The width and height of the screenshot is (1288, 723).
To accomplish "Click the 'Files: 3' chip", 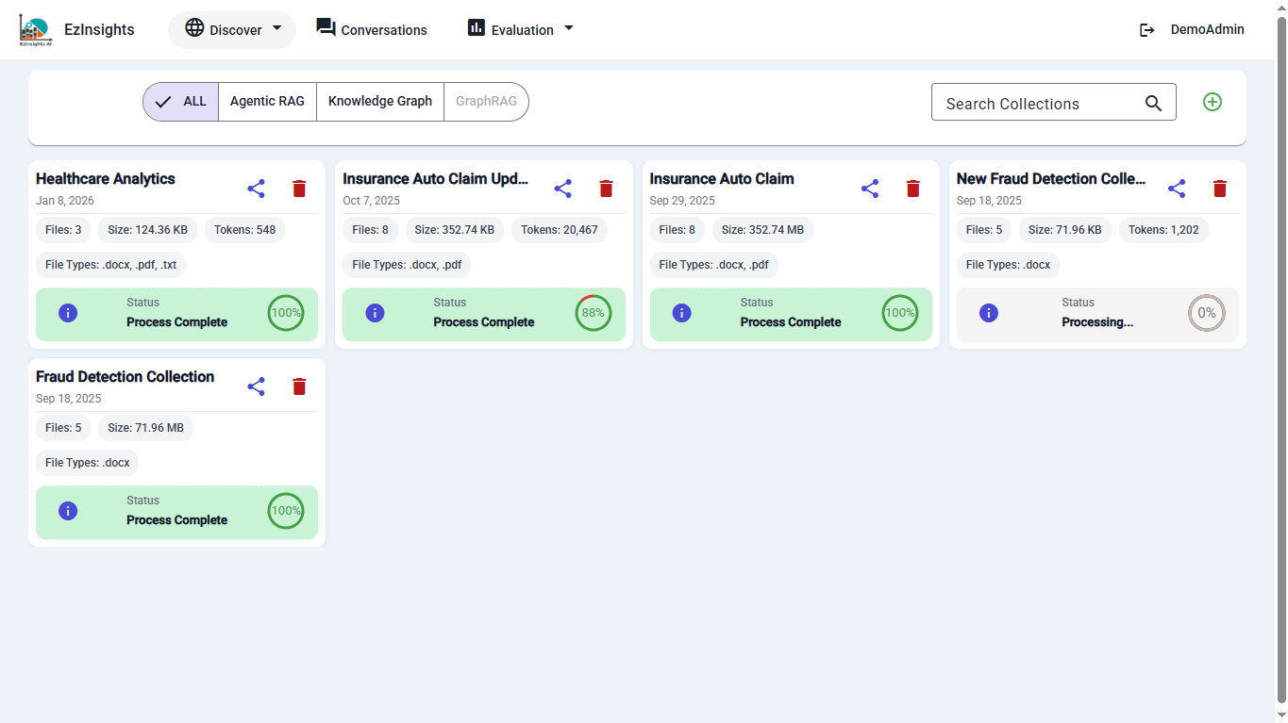I will 63,230.
